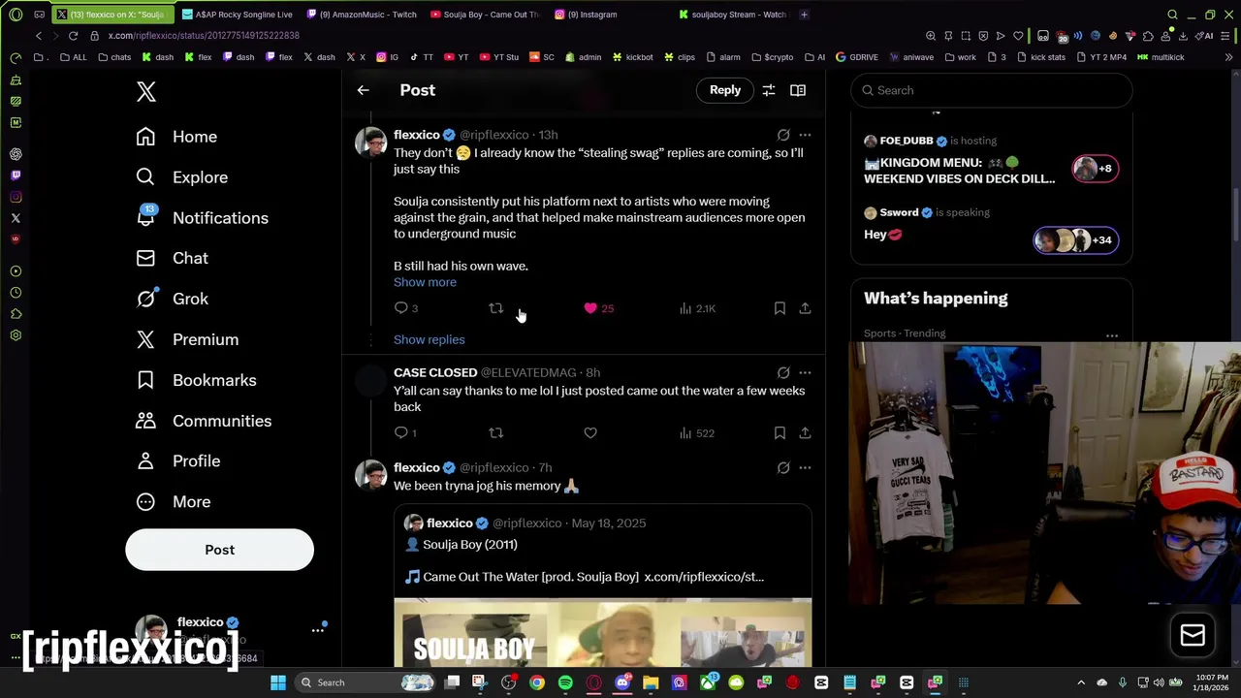Image resolution: width=1241 pixels, height=698 pixels.
Task: Open Spotify from the taskbar
Action: (565, 682)
